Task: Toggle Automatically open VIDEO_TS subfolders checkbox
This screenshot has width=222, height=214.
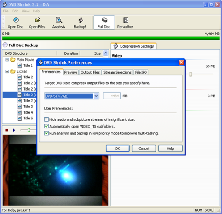Action: (47, 126)
